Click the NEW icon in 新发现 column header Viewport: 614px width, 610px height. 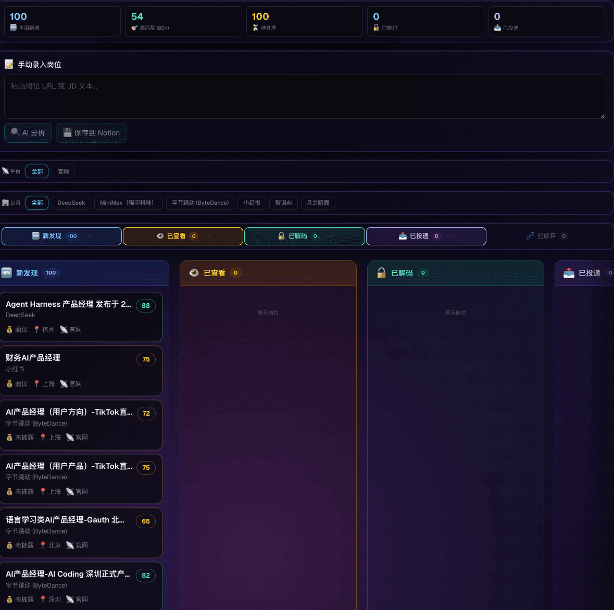7,272
